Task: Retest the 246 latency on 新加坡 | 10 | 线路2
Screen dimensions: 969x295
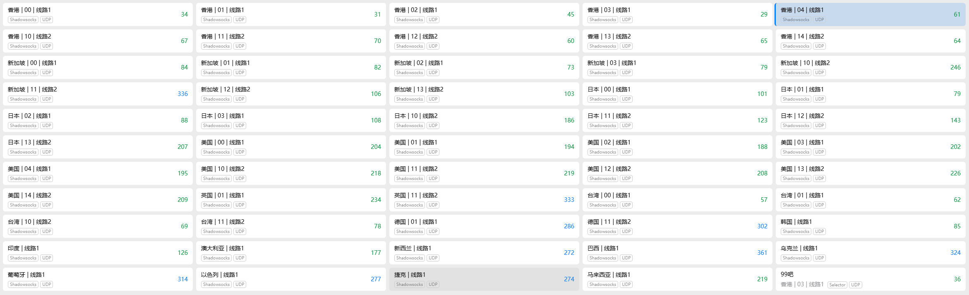Action: click(955, 67)
